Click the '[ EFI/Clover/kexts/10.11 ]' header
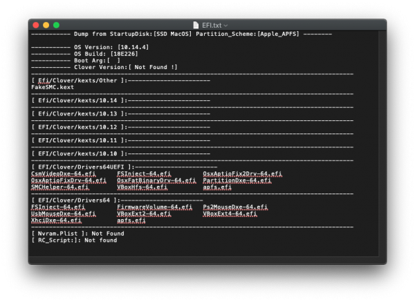 pos(80,140)
